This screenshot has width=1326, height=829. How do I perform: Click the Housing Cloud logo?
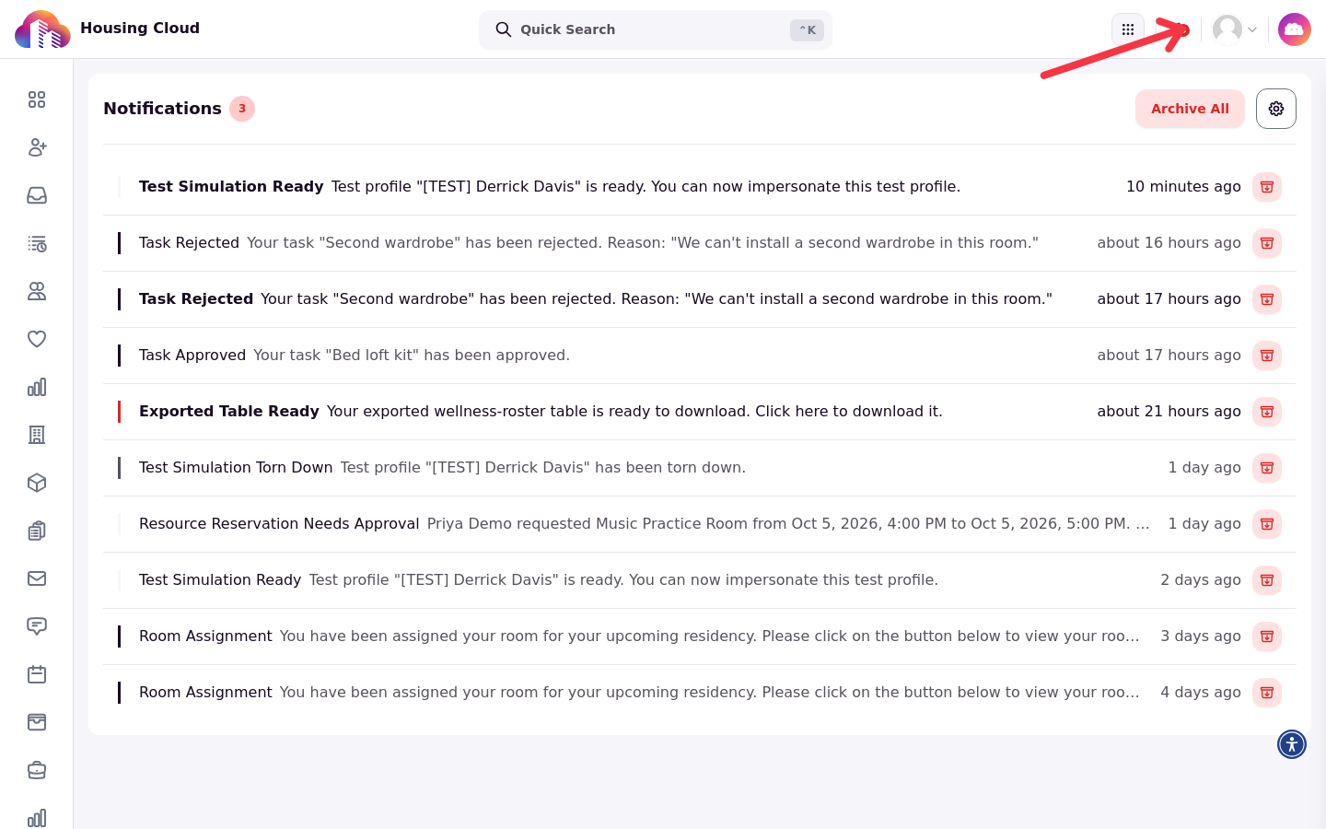point(42,29)
